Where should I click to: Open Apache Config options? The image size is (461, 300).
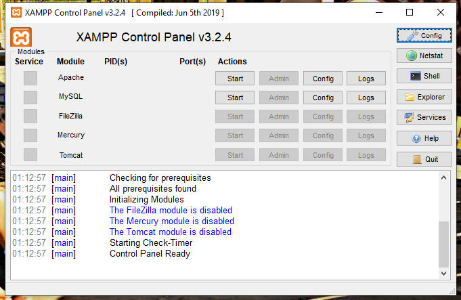(323, 79)
